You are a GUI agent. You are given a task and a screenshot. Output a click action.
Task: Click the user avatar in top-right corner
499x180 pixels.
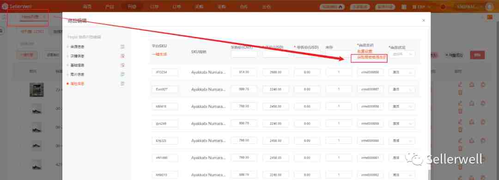(489, 6)
